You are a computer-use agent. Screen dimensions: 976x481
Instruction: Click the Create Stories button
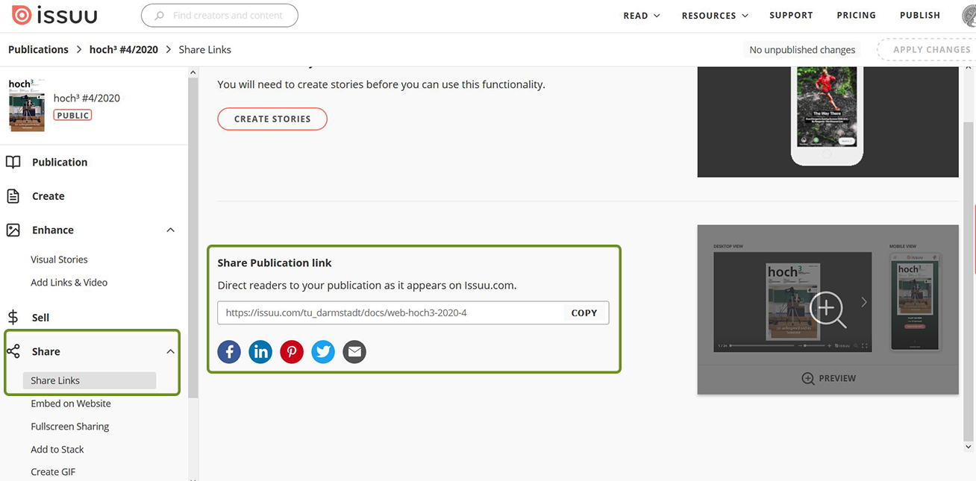tap(272, 119)
